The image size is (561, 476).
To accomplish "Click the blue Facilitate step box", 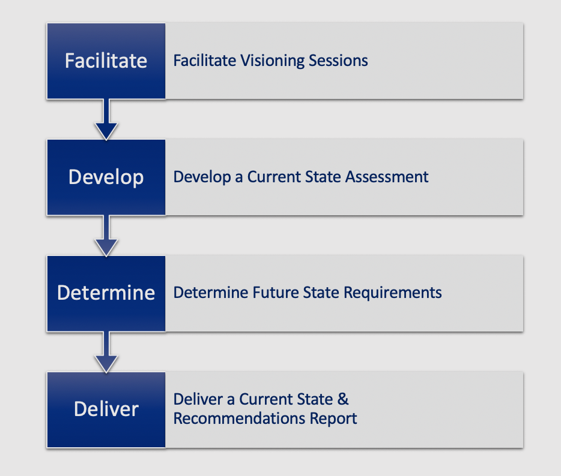I will pos(106,61).
